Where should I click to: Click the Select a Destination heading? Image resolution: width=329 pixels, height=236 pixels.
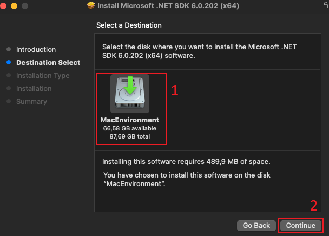(x=129, y=25)
